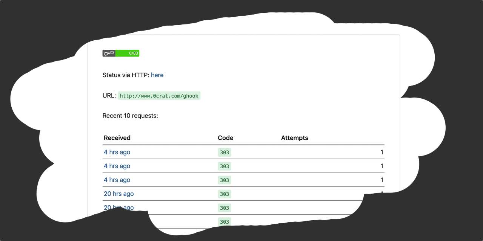Click the http://www.0crat.com/ghook URL code
This screenshot has height=241, width=483.
[x=159, y=96]
